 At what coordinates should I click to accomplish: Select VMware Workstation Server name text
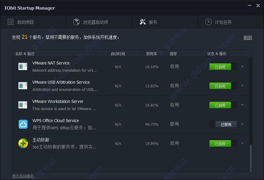pyautogui.click(x=58, y=101)
